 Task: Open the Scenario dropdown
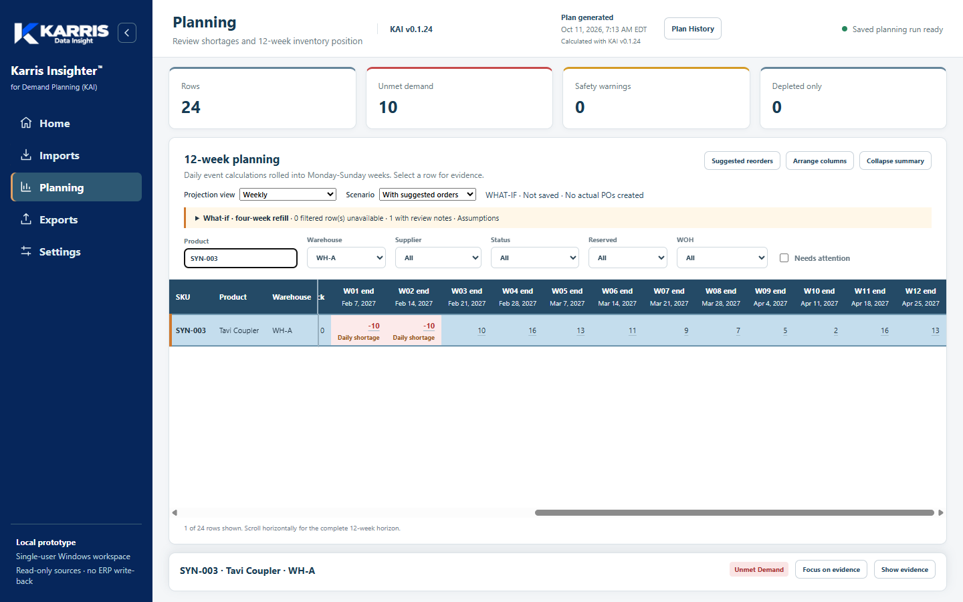[428, 195]
